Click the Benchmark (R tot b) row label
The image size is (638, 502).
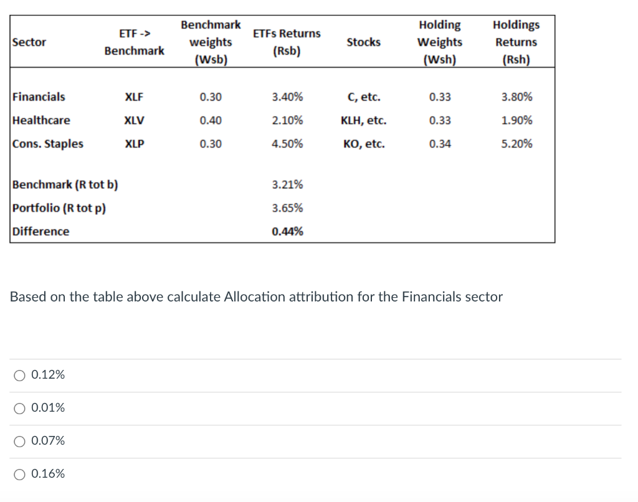pos(65,185)
